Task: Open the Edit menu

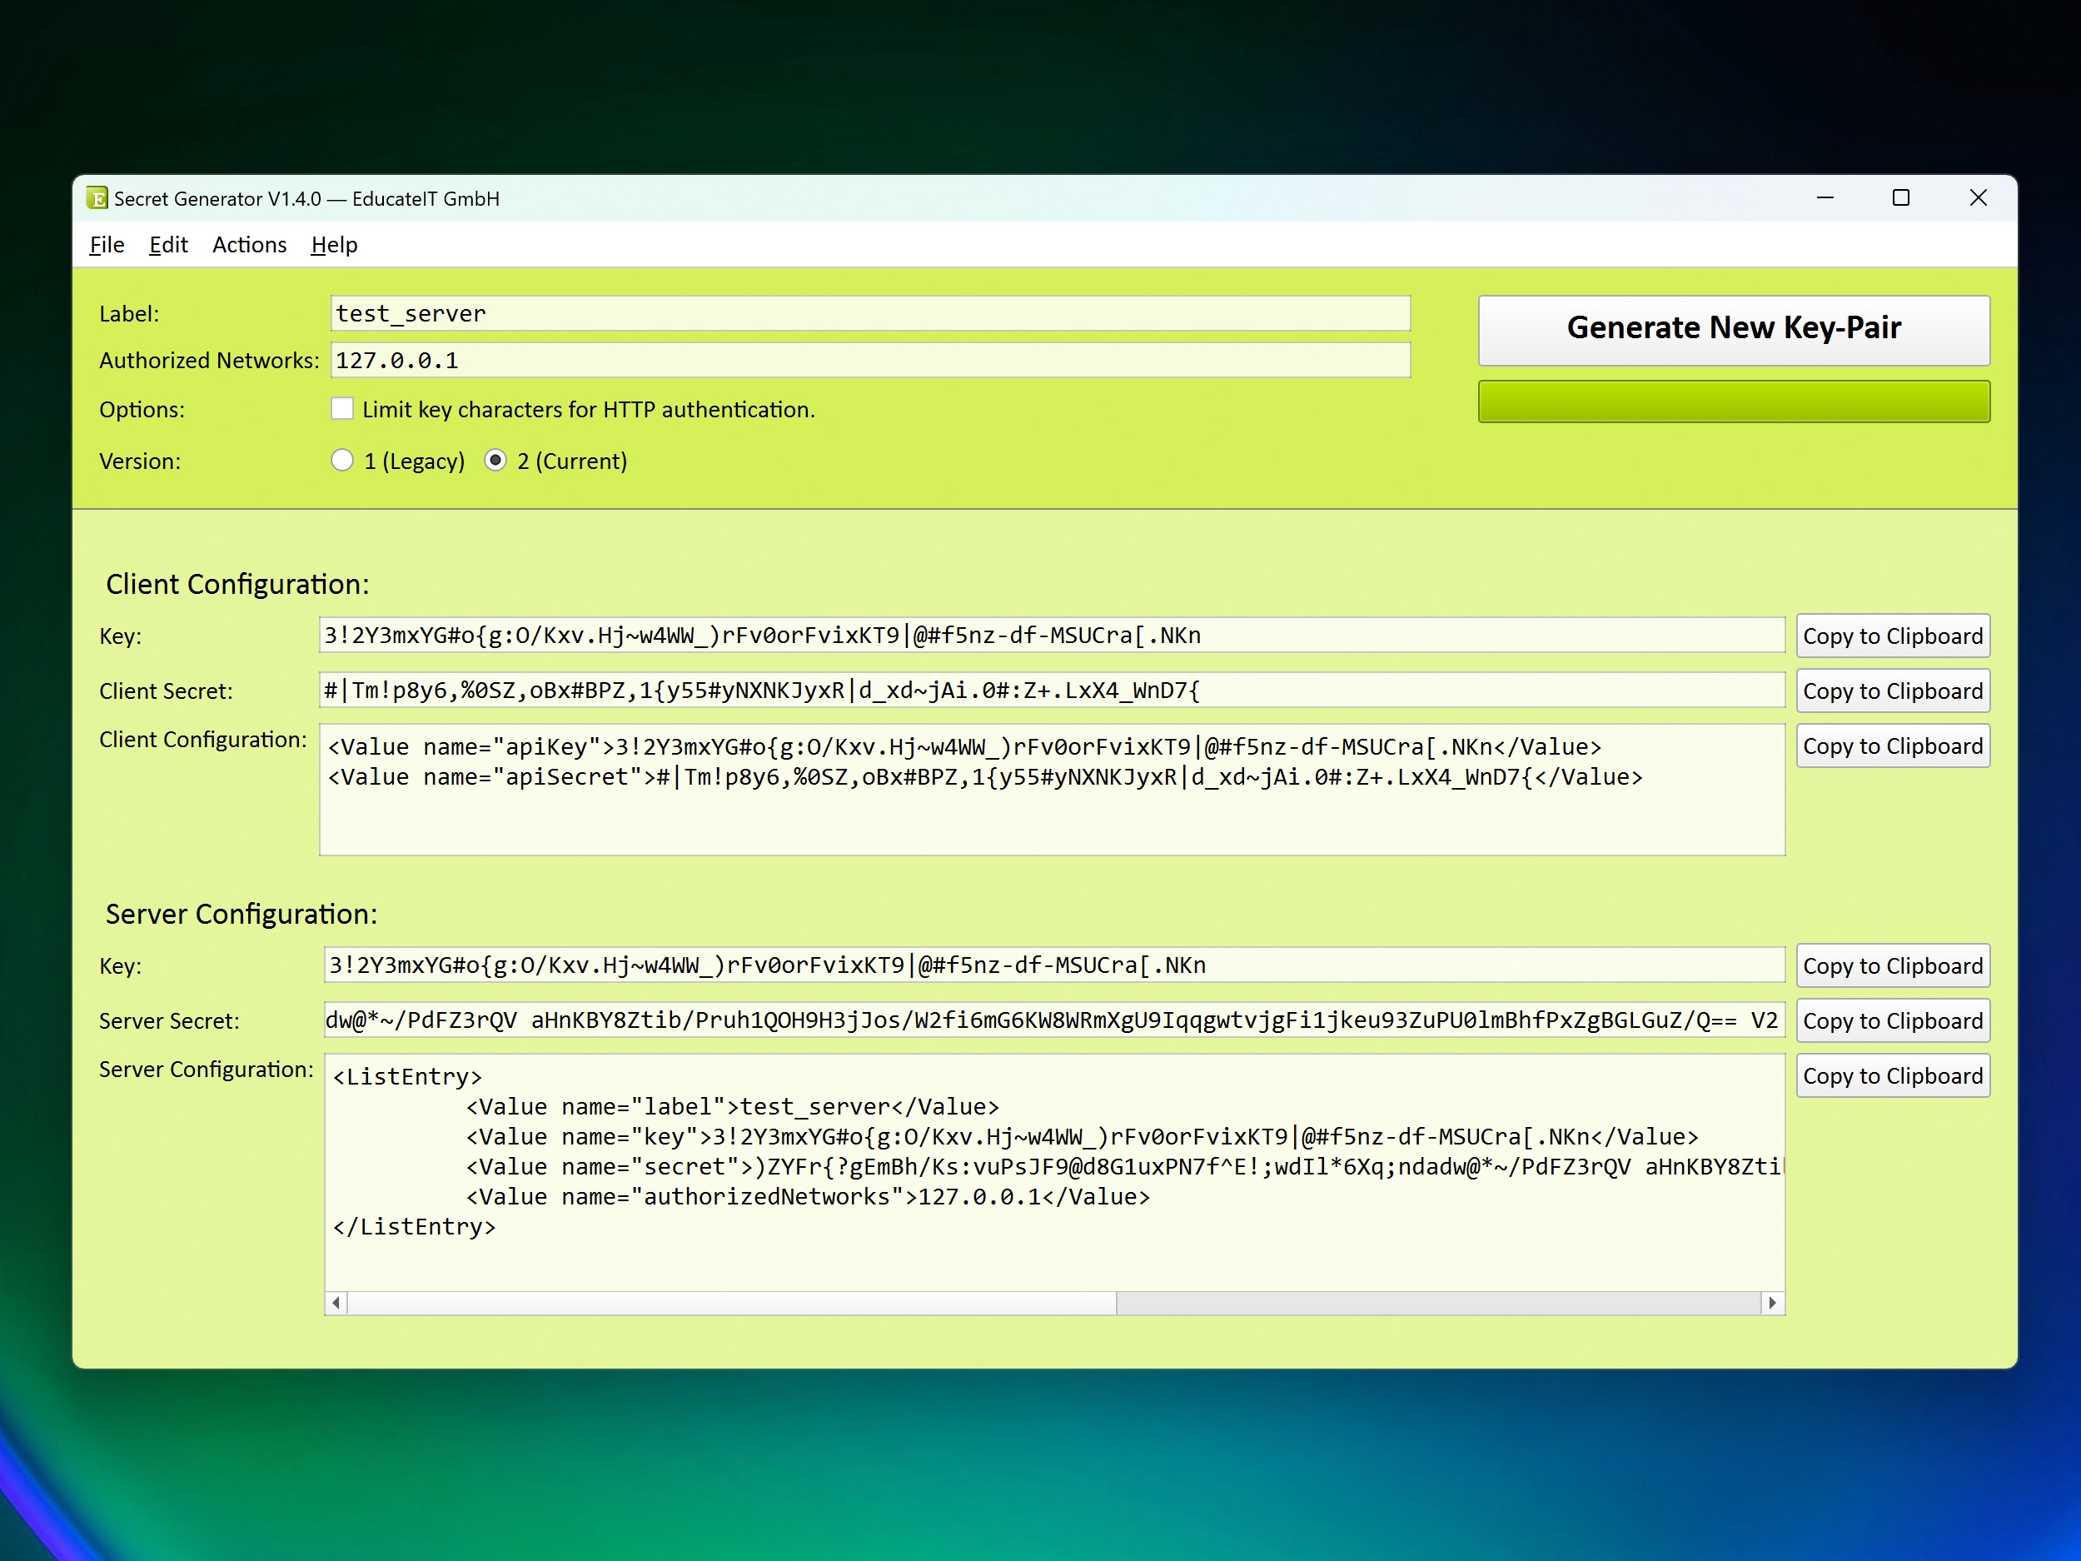Action: click(x=168, y=245)
